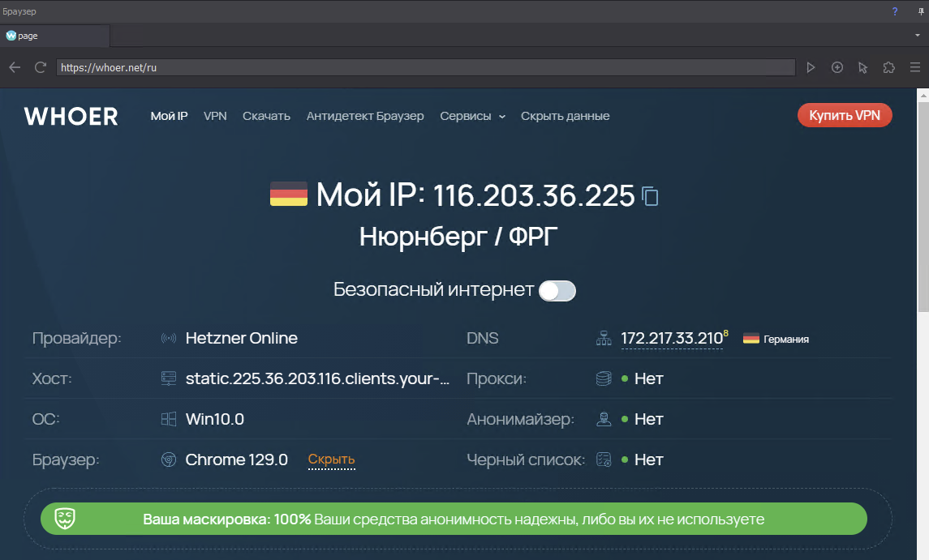The height and width of the screenshot is (560, 929).
Task: Click the Hetzner Online provider value
Action: (241, 338)
